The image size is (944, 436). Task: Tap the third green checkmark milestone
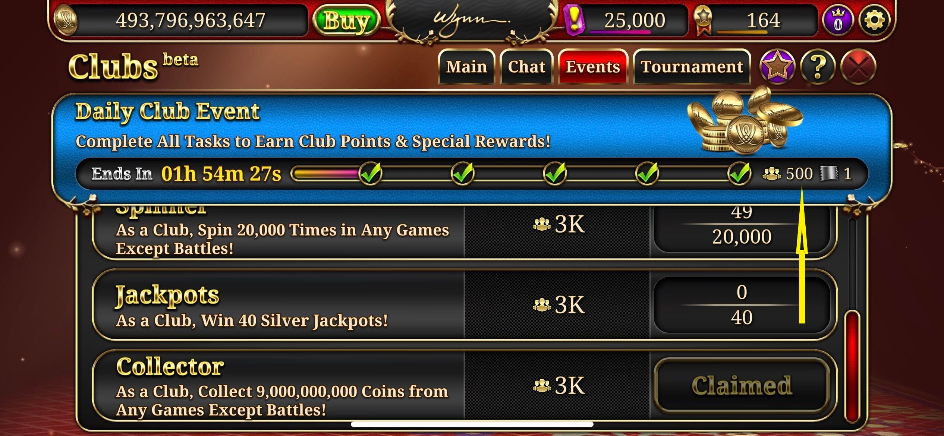pos(555,173)
